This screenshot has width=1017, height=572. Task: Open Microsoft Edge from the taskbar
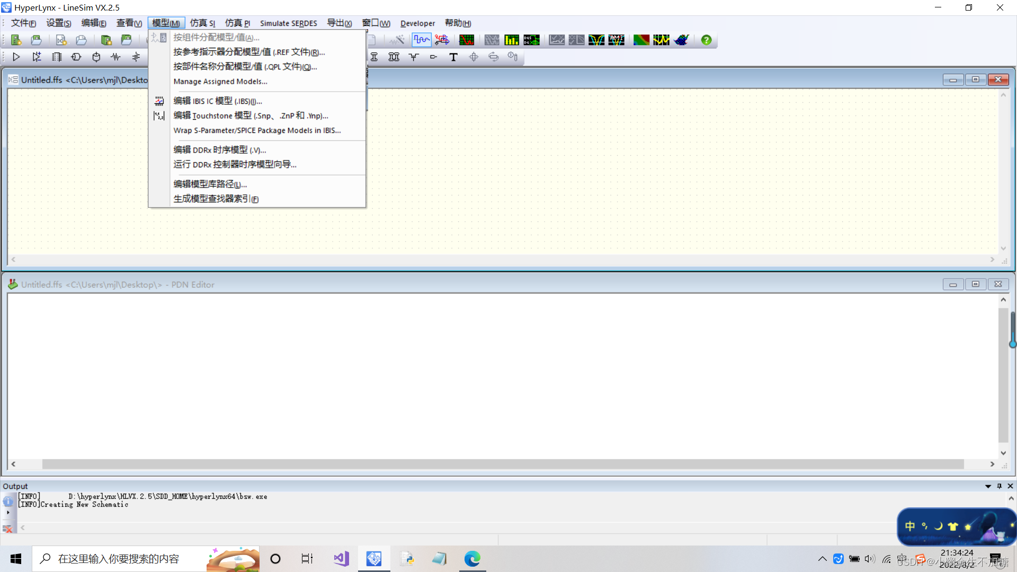coord(472,559)
